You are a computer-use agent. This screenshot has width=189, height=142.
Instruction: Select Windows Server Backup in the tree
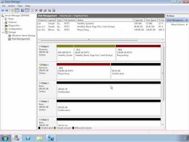[x=24, y=35]
